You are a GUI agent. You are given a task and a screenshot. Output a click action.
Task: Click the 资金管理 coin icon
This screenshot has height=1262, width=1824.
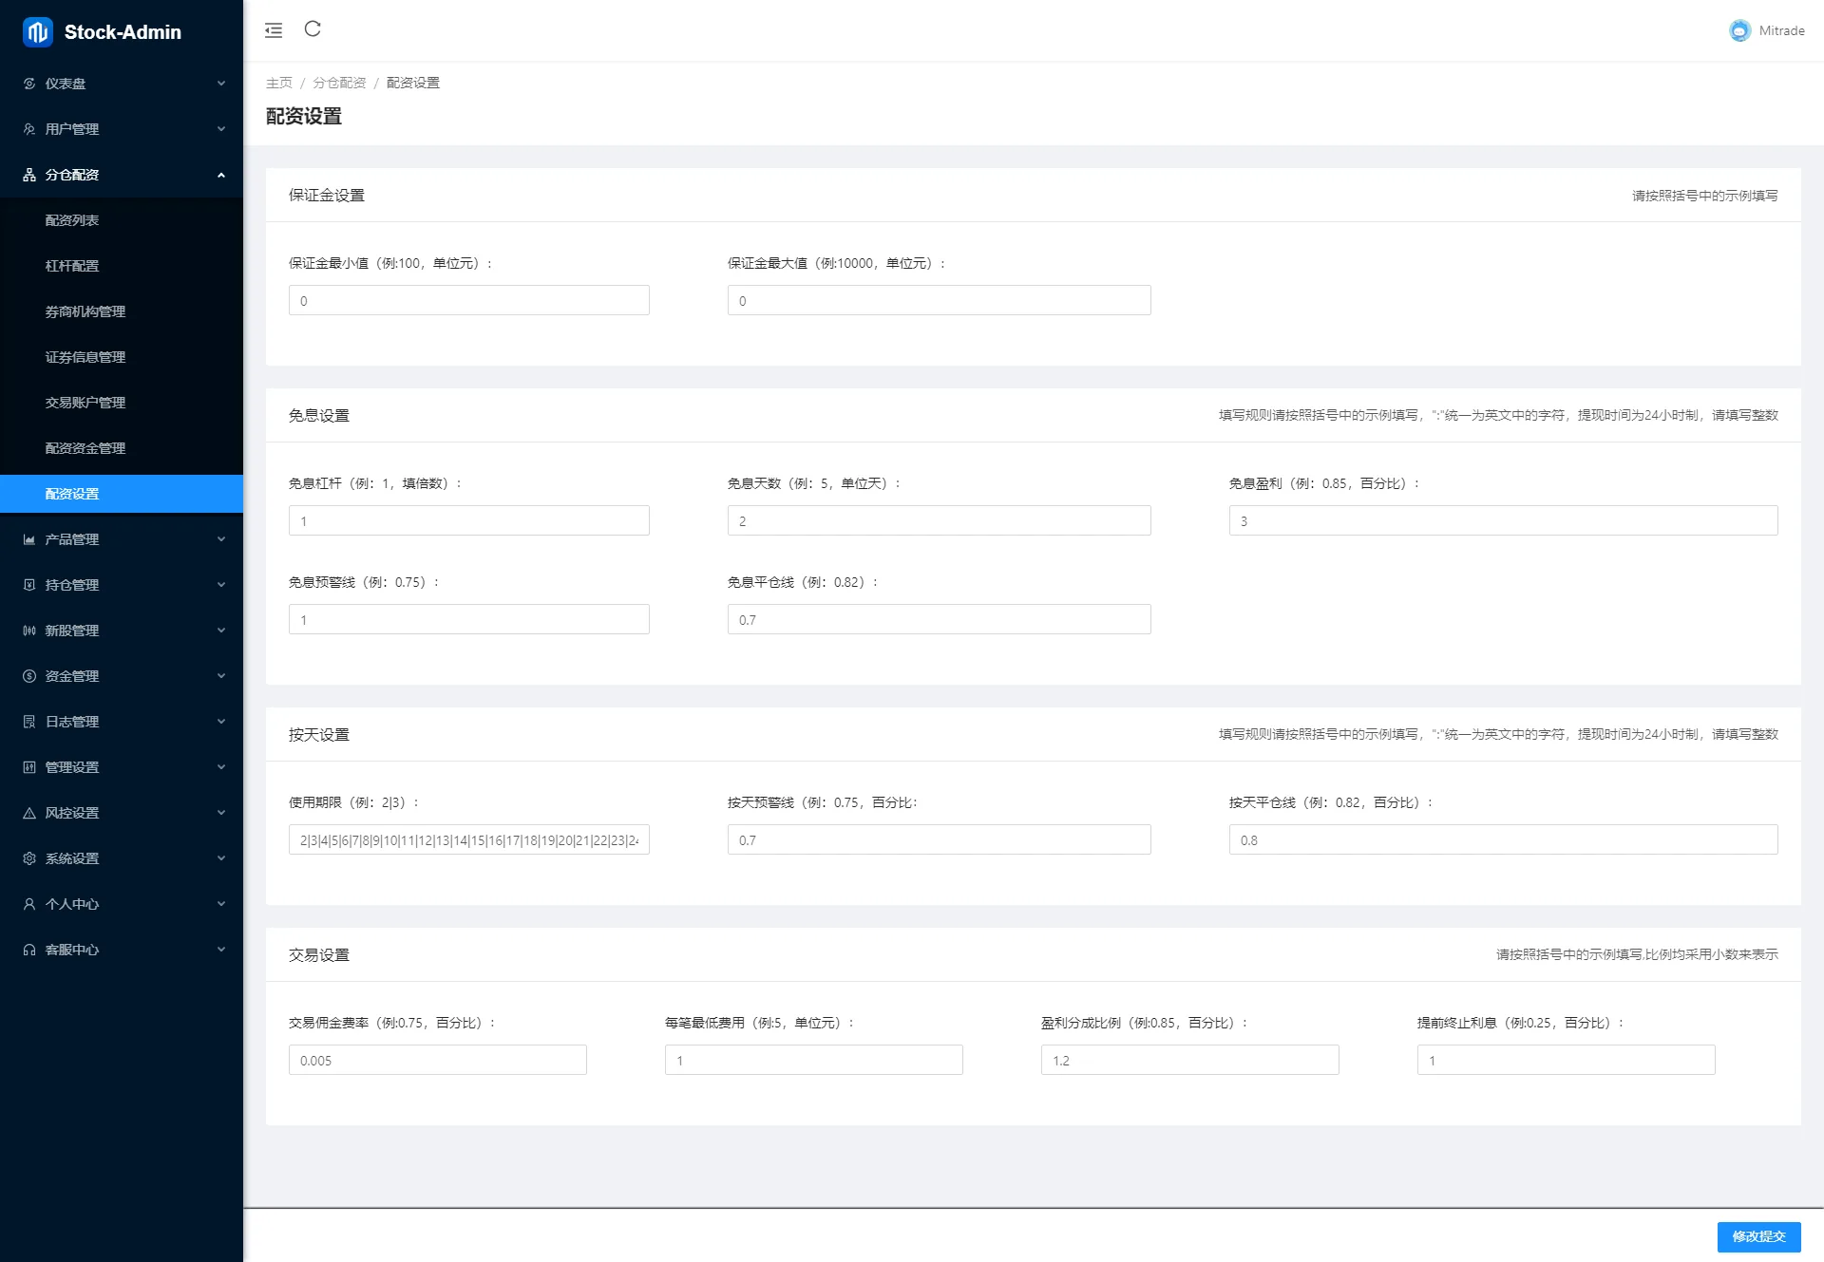coord(29,676)
